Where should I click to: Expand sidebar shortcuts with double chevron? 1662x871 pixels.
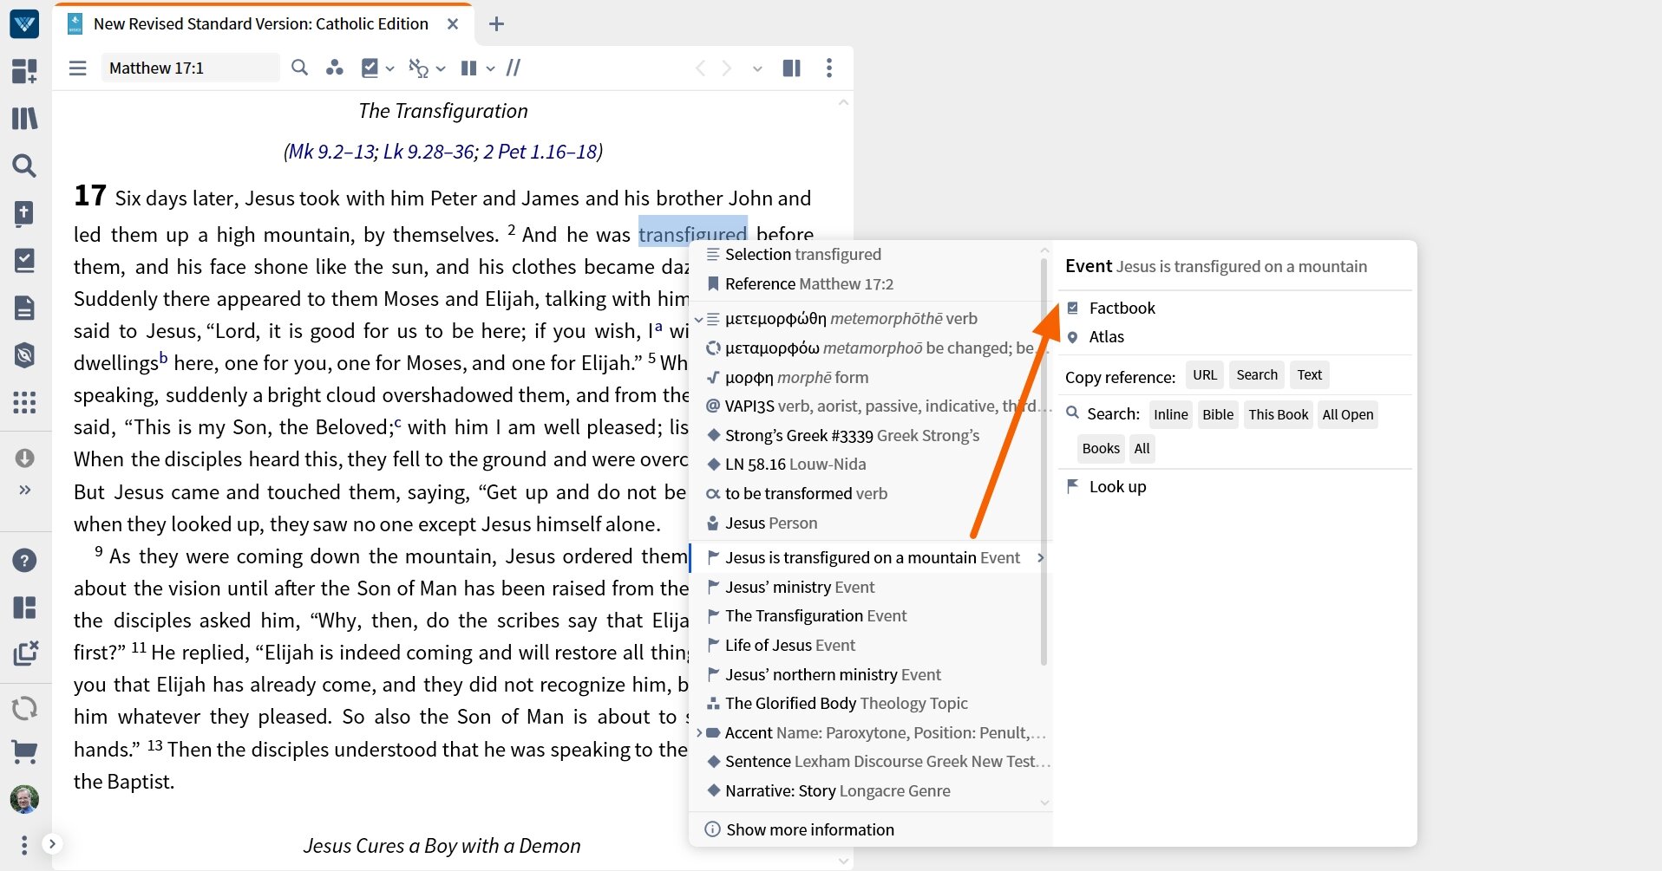pyautogui.click(x=24, y=490)
